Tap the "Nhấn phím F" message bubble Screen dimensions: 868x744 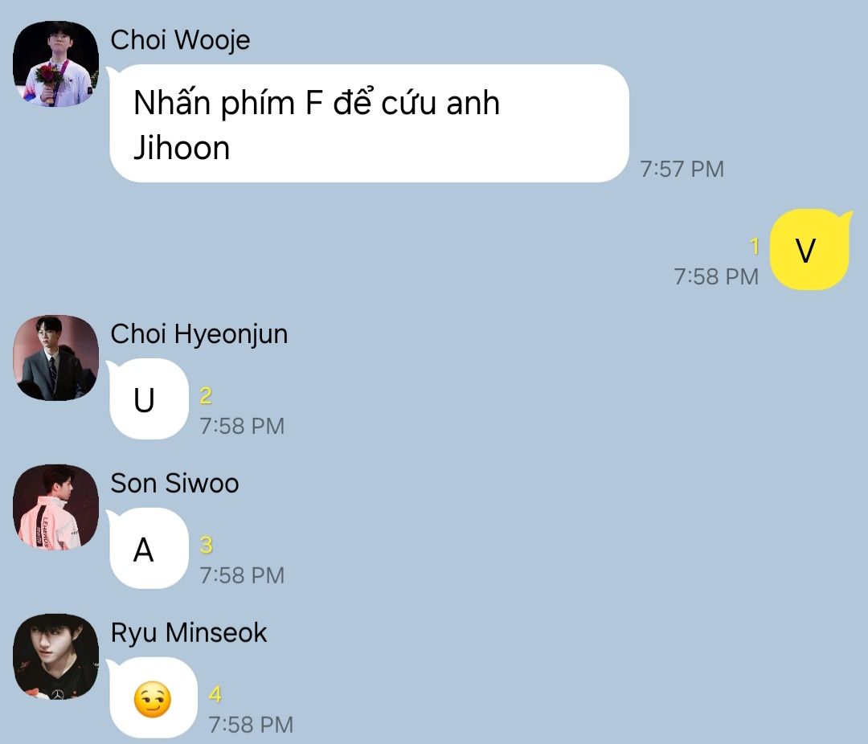(369, 124)
